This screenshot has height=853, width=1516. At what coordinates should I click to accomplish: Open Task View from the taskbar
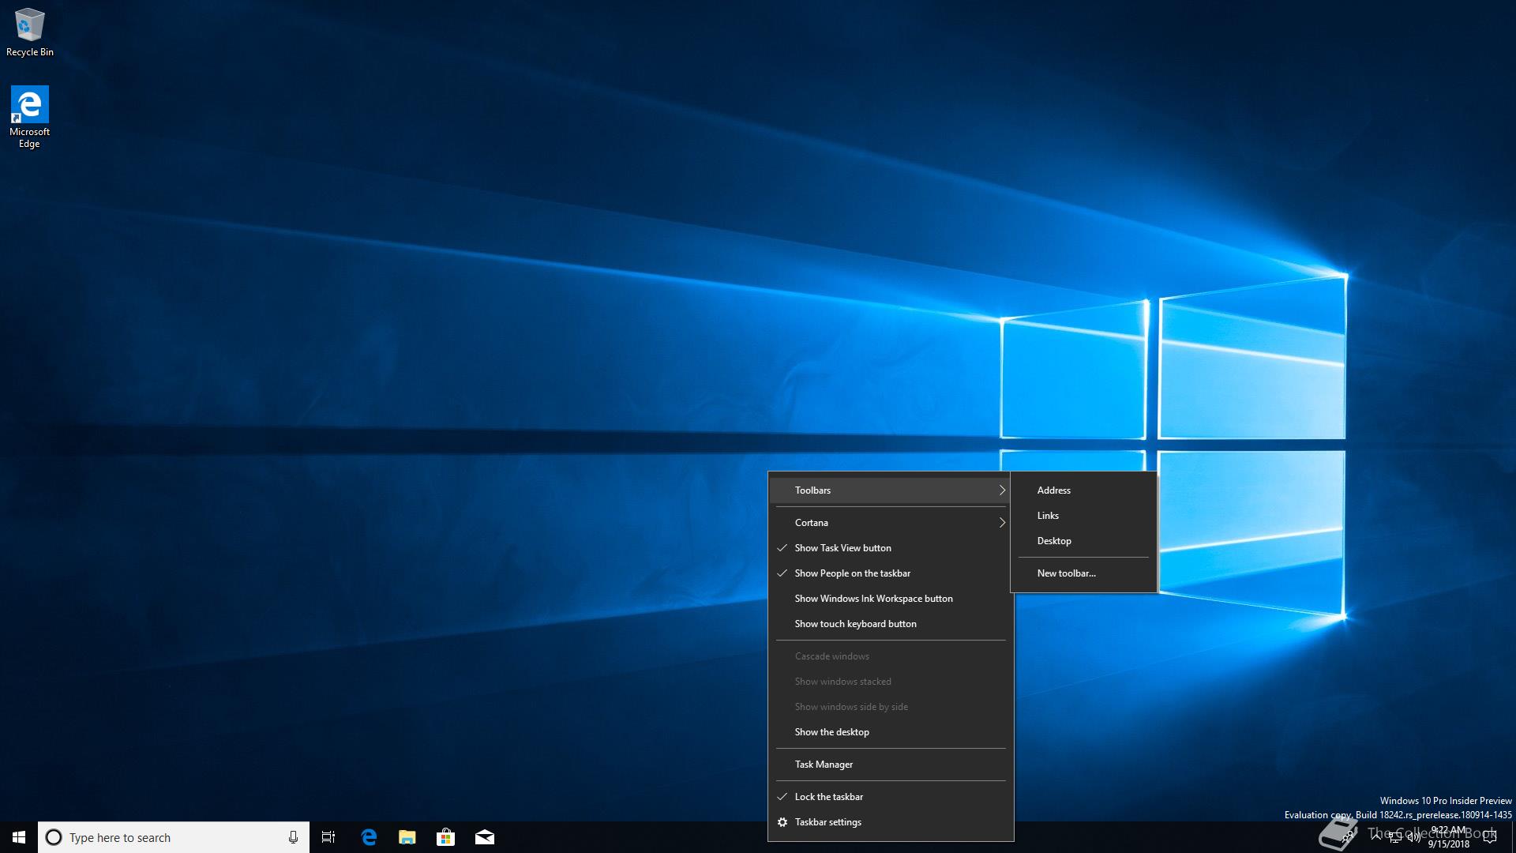tap(328, 837)
